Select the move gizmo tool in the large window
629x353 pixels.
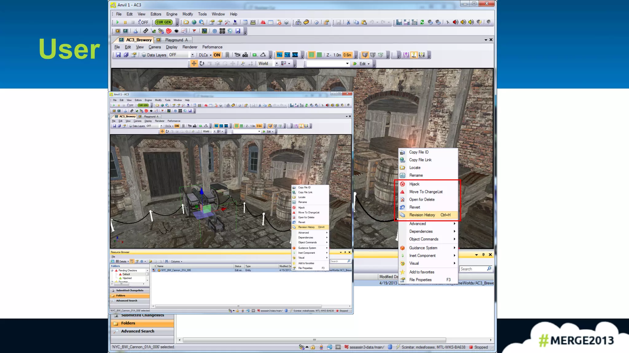(x=194, y=63)
